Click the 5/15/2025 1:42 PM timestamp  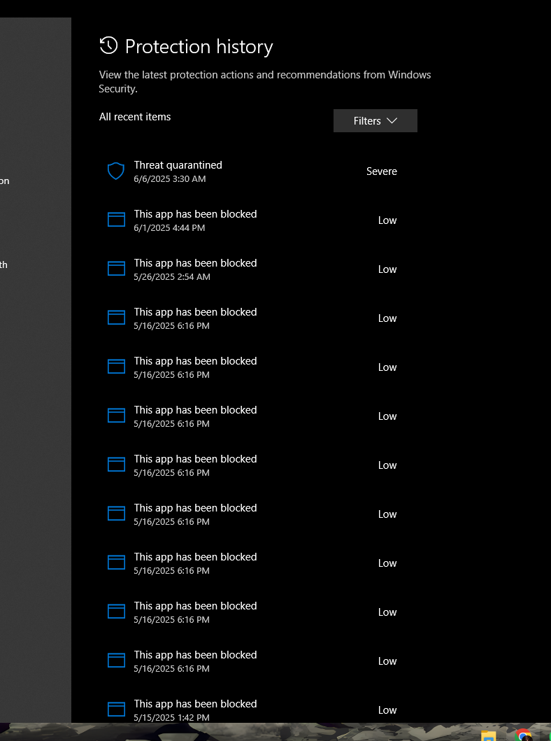click(171, 717)
